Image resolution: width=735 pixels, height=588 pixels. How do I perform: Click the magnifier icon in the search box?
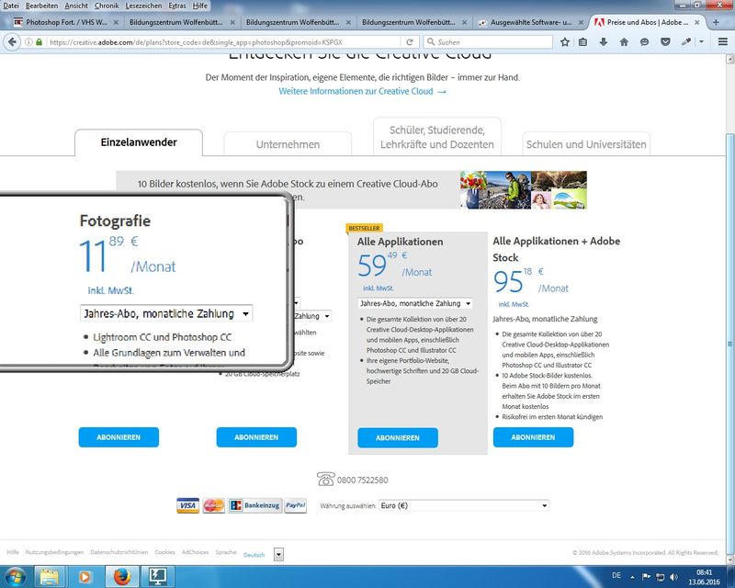(x=430, y=41)
